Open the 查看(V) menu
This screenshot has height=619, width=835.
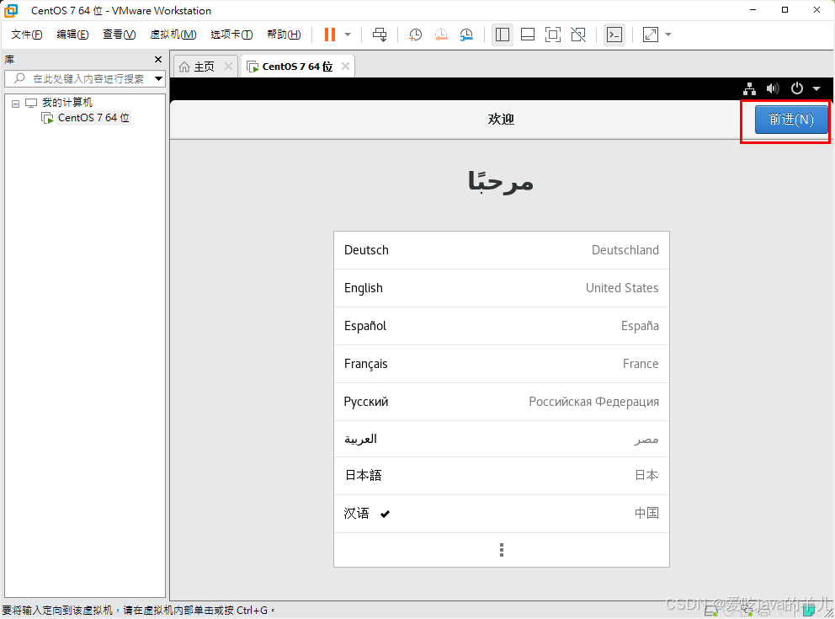[x=119, y=35]
